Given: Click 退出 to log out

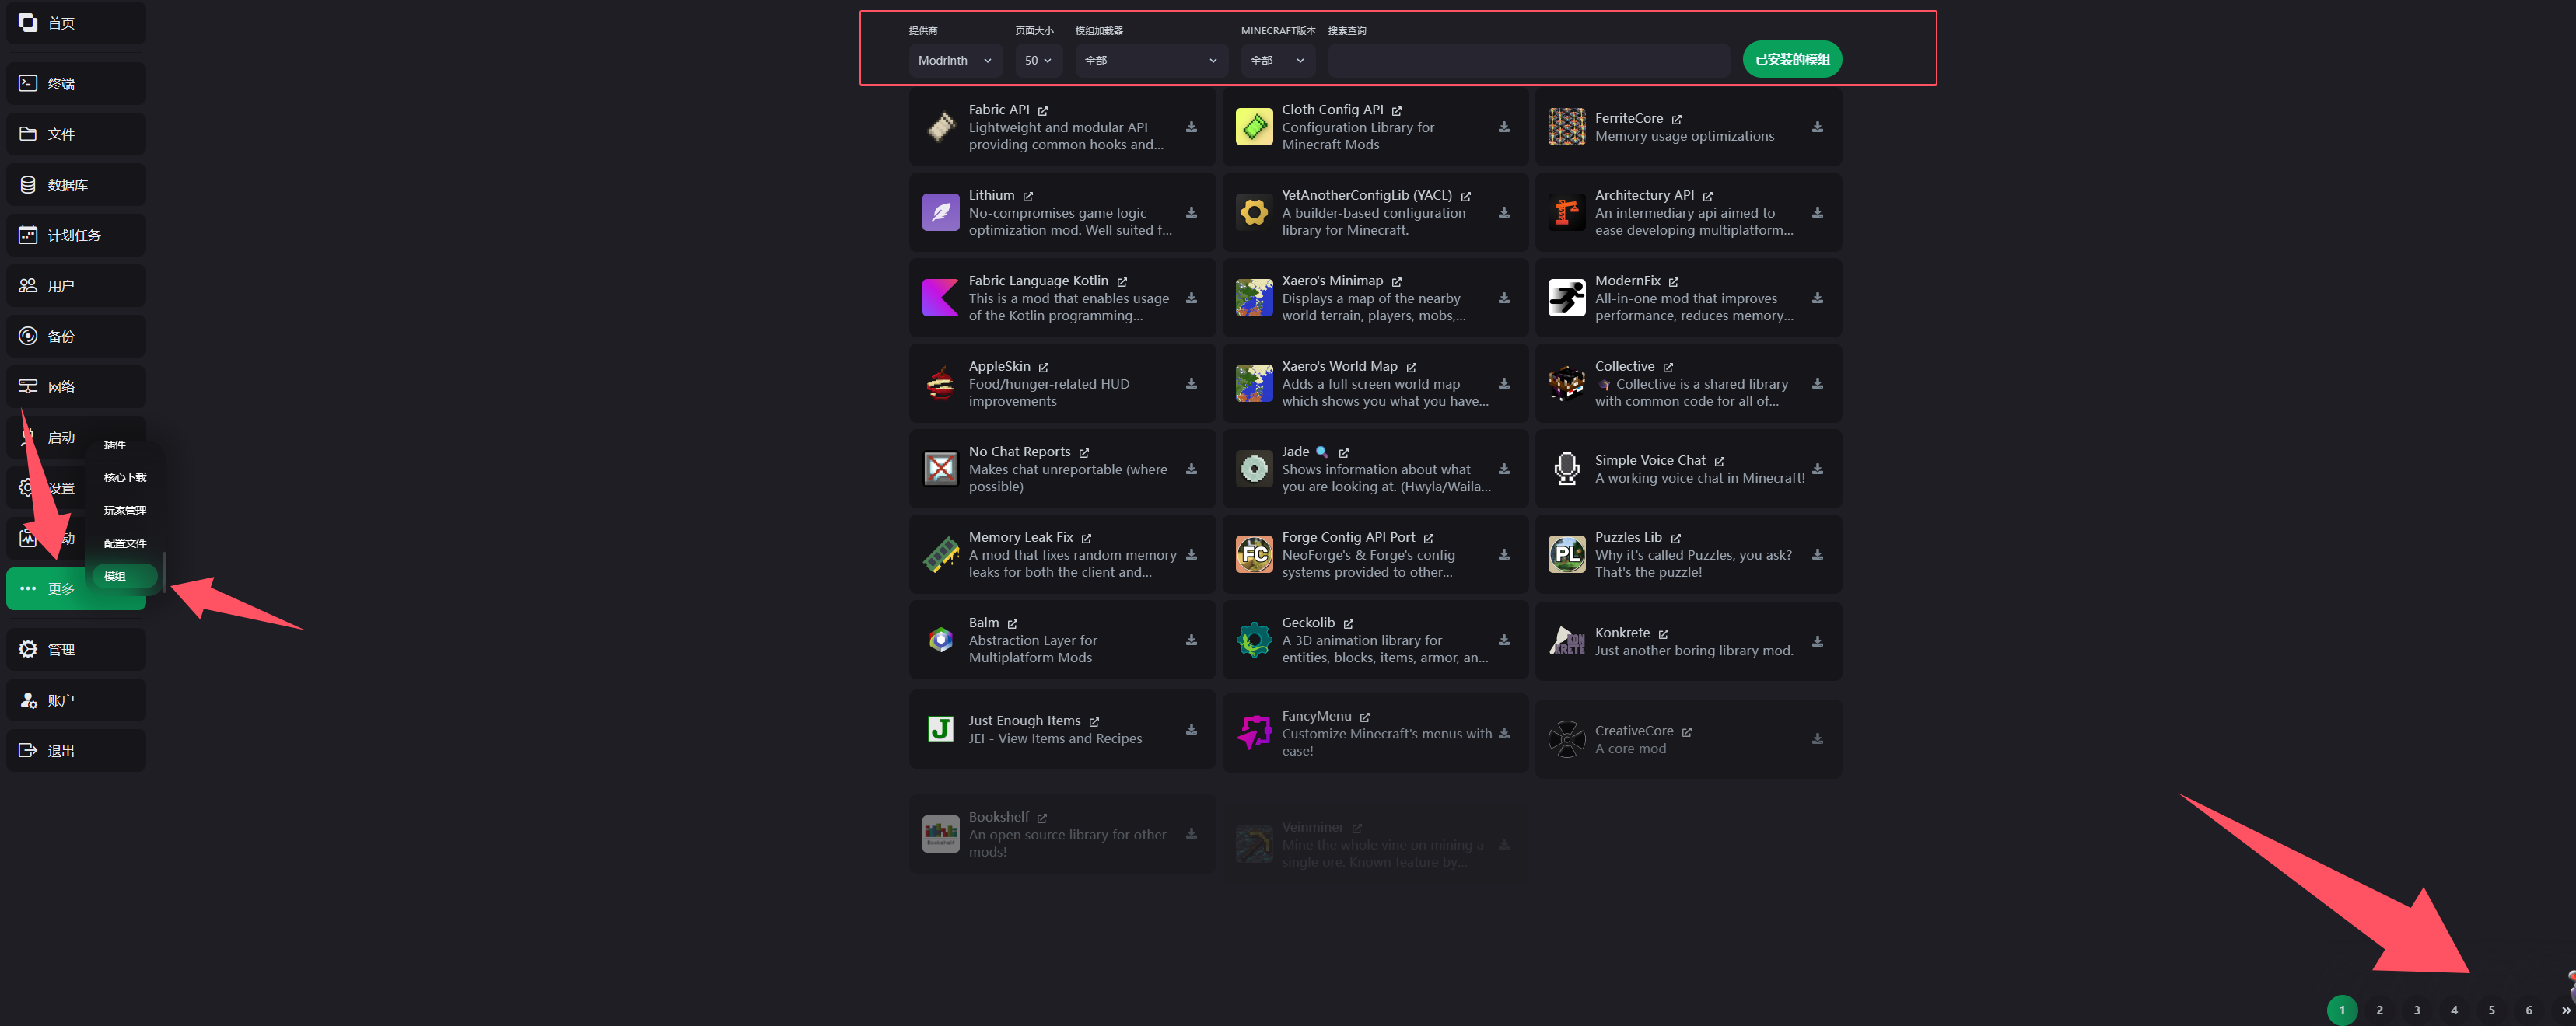Looking at the screenshot, I should pyautogui.click(x=76, y=750).
